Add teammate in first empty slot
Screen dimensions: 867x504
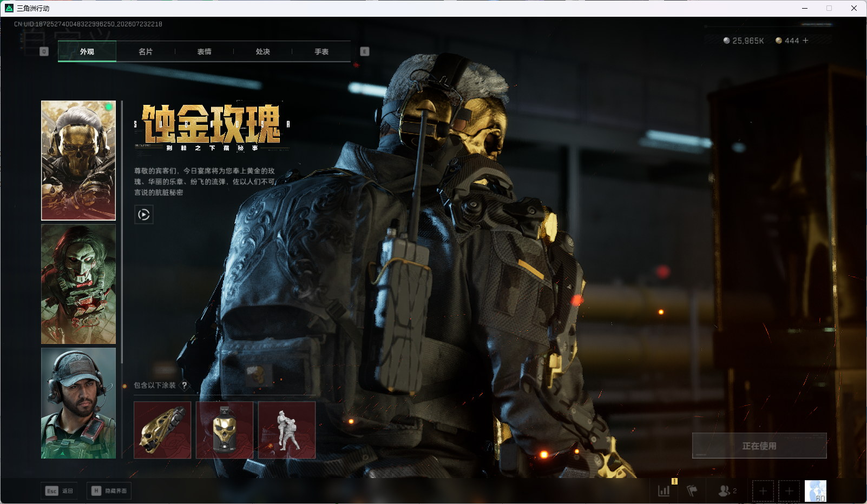point(763,491)
